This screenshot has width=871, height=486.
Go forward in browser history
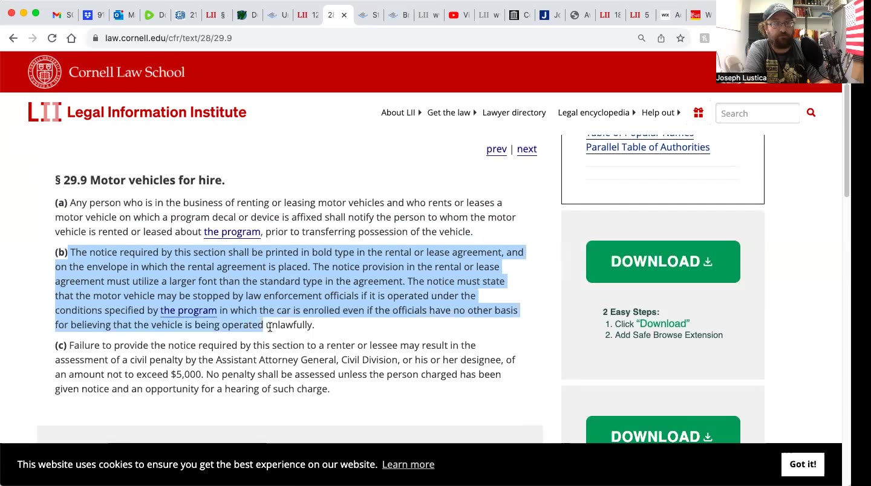33,38
